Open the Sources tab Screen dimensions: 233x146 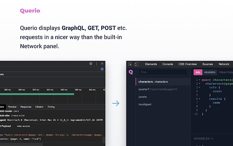208,64
